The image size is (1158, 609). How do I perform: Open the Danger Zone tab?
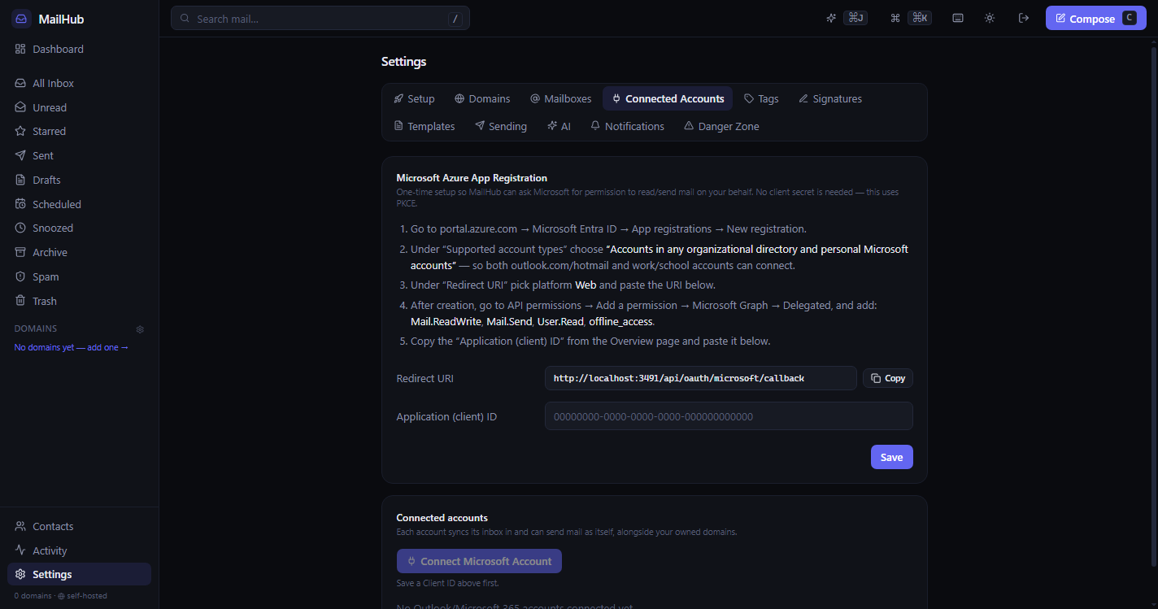point(722,126)
